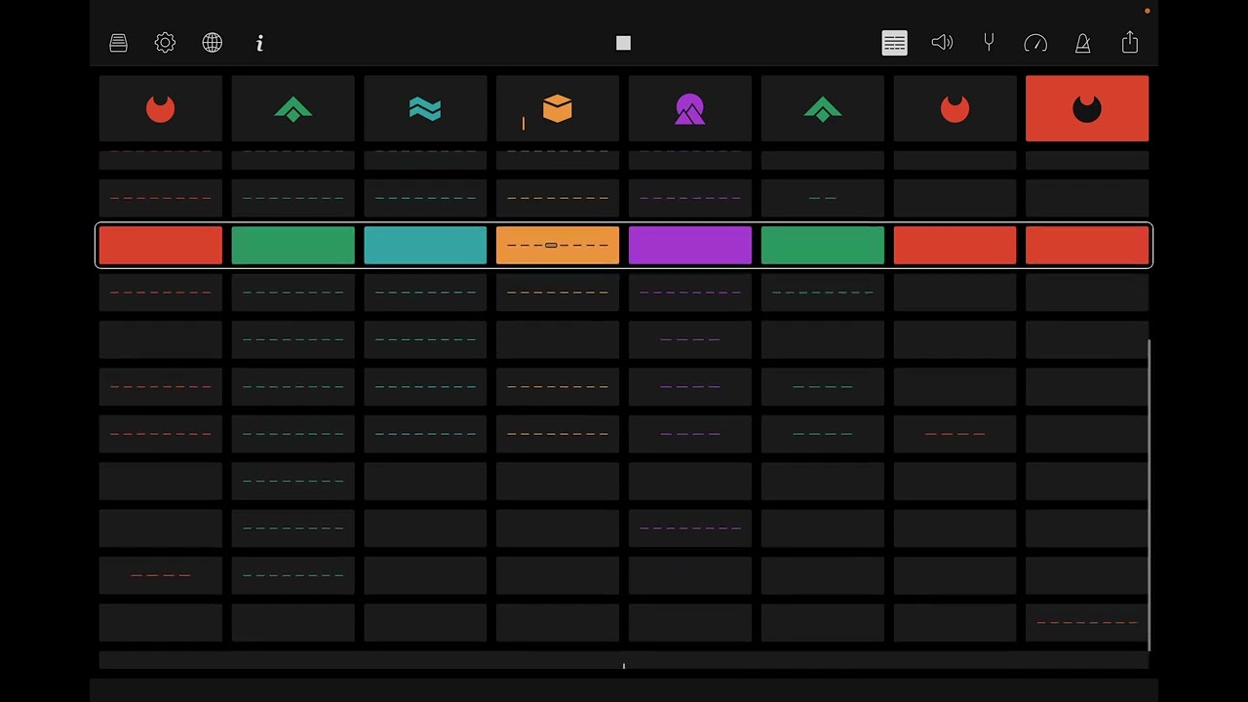Tap the first track's red playing clip
The height and width of the screenshot is (702, 1248).
click(x=161, y=246)
